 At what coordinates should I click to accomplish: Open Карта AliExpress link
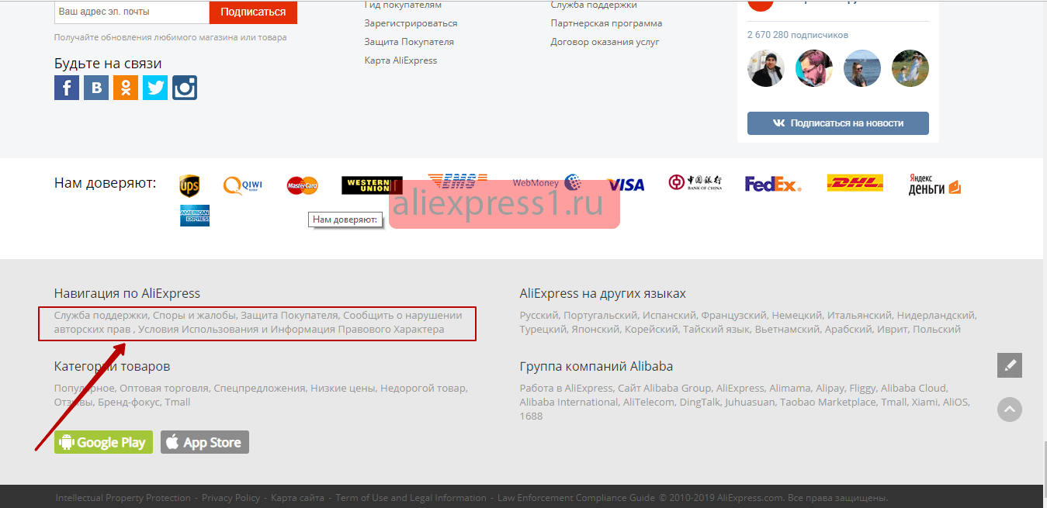pyautogui.click(x=400, y=60)
